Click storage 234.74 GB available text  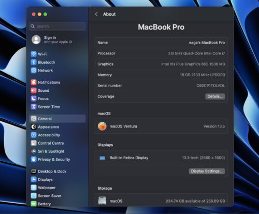click(195, 201)
